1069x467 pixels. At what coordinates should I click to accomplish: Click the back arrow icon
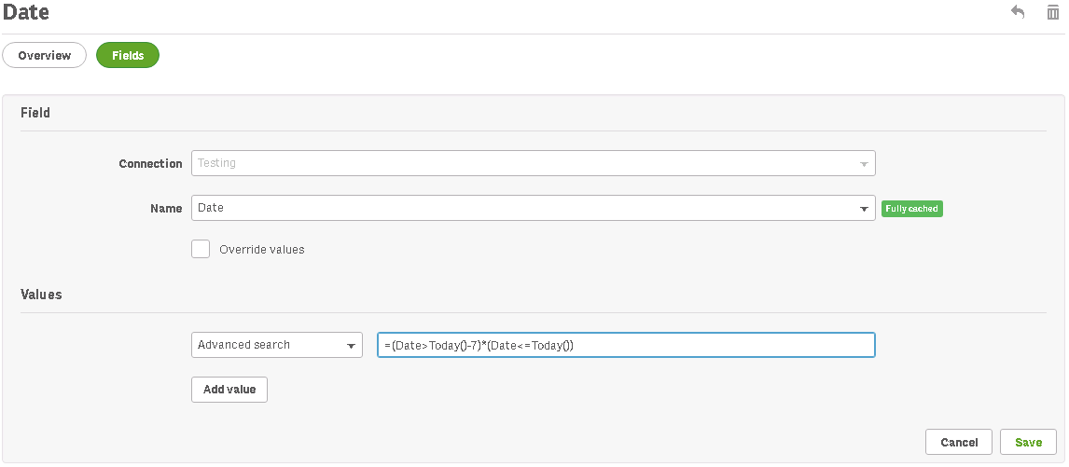[x=1018, y=13]
